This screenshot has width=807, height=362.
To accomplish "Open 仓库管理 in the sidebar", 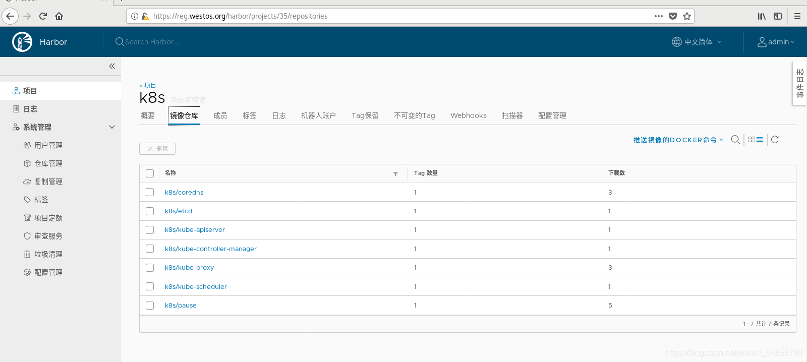I will (x=48, y=163).
